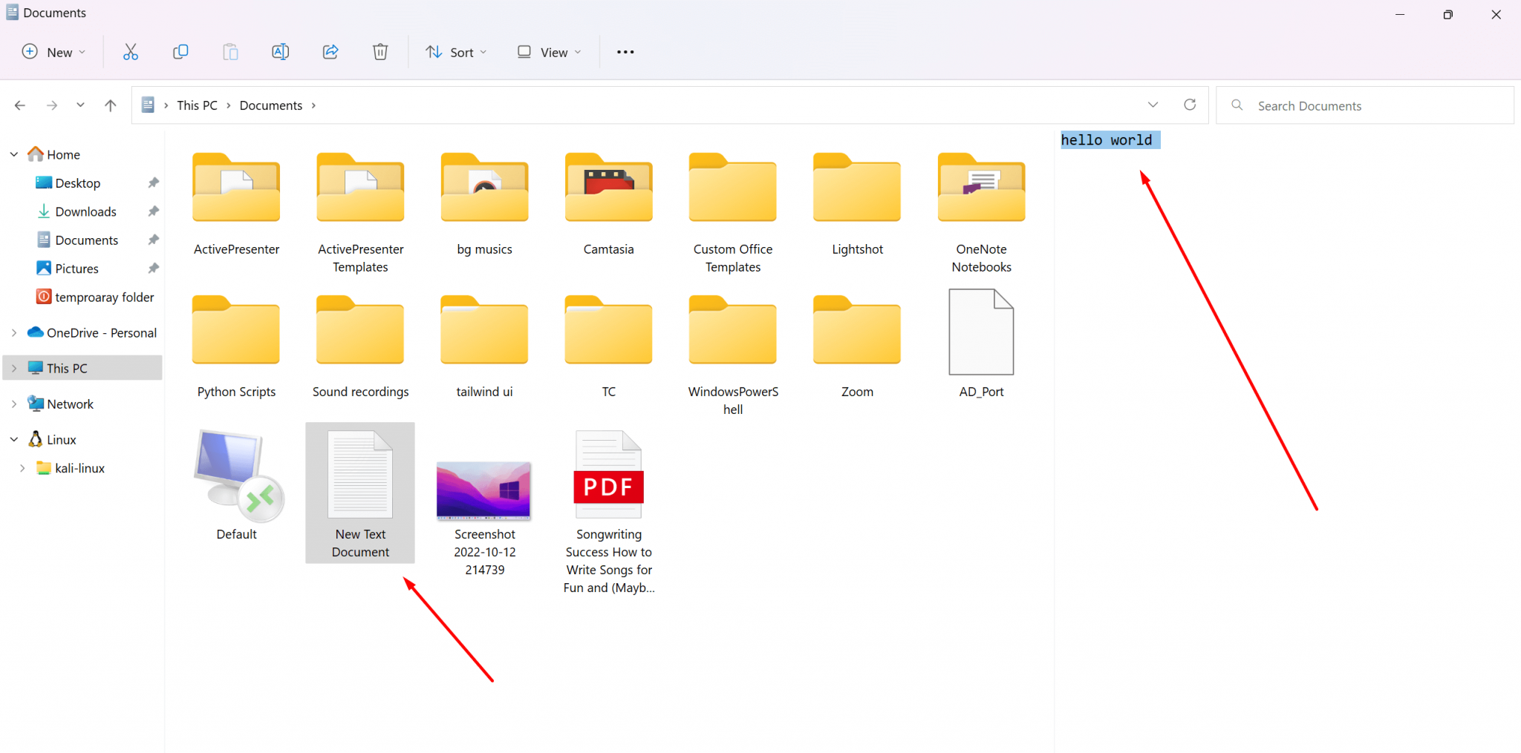Open the TC folder

(608, 346)
